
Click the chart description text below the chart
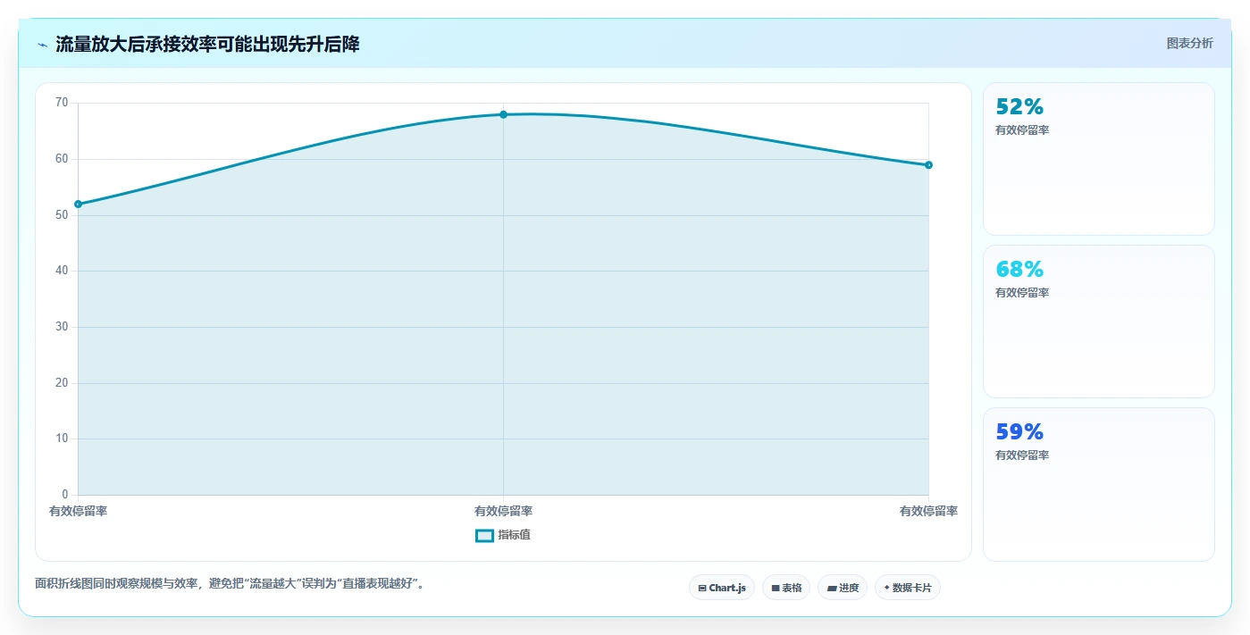pos(230,584)
